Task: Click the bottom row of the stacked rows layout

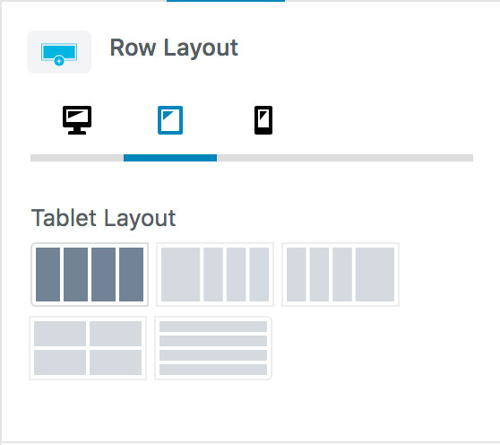Action: (213, 370)
